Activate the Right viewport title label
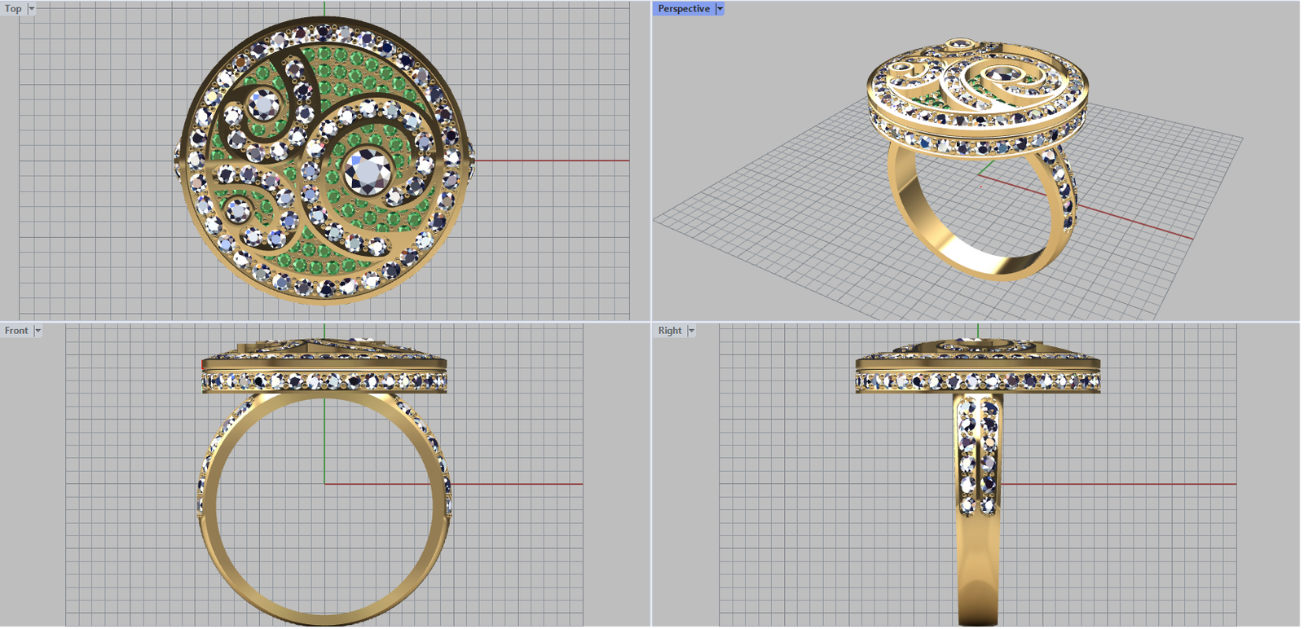The image size is (1304, 629). coord(670,331)
